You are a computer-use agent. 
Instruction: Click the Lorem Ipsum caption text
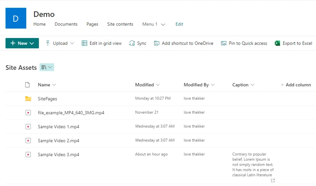253,164
